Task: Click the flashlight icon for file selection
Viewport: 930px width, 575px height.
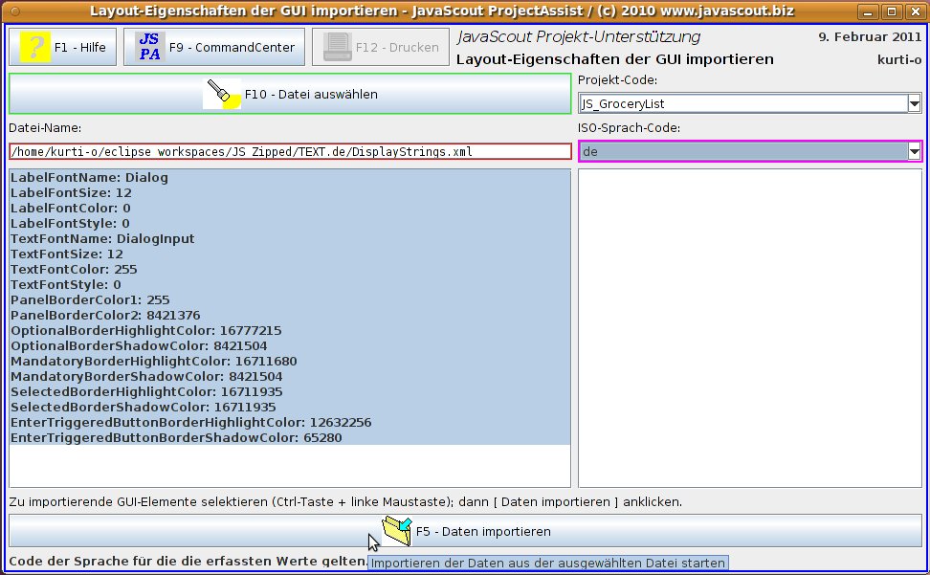Action: click(222, 95)
